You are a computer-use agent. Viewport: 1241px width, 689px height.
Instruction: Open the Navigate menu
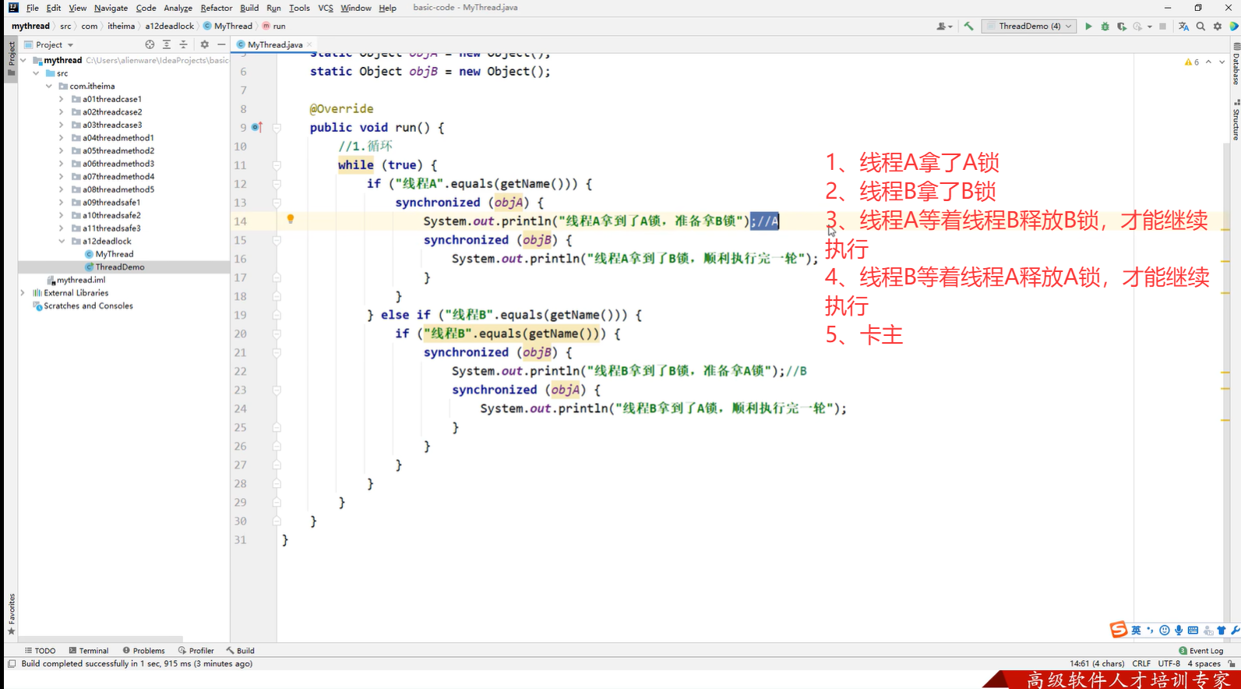(x=111, y=8)
